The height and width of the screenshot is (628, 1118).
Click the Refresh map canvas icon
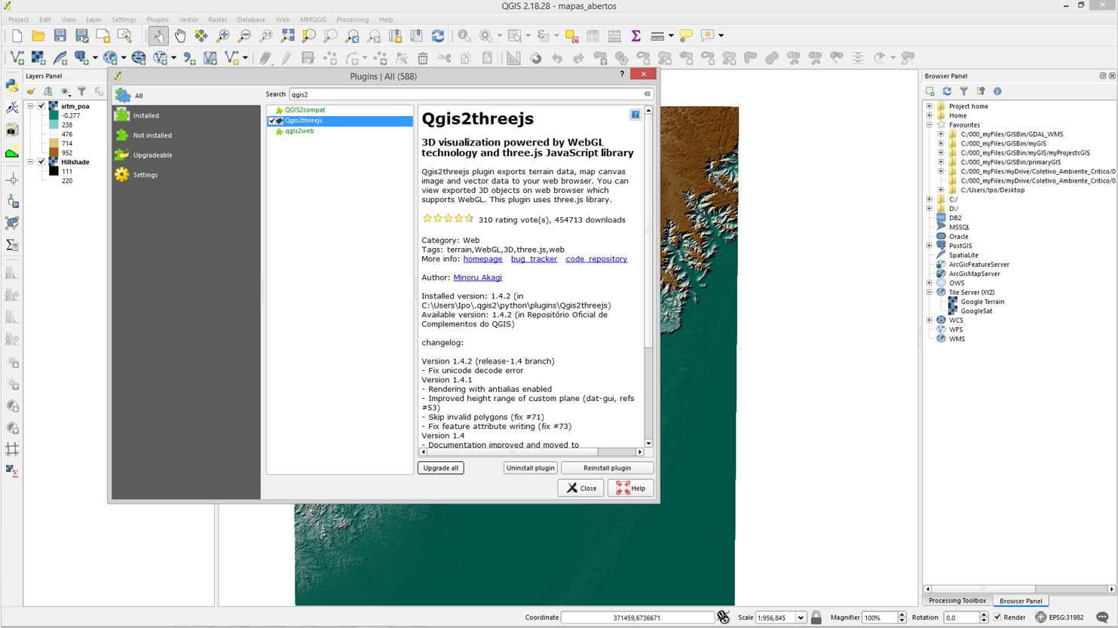[x=438, y=35]
